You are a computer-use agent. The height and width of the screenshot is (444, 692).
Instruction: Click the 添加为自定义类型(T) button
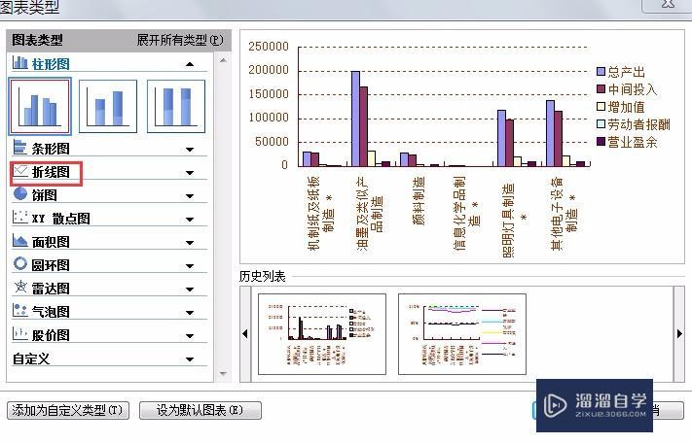click(x=67, y=411)
